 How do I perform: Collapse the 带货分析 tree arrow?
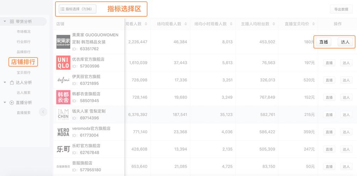click(5, 21)
